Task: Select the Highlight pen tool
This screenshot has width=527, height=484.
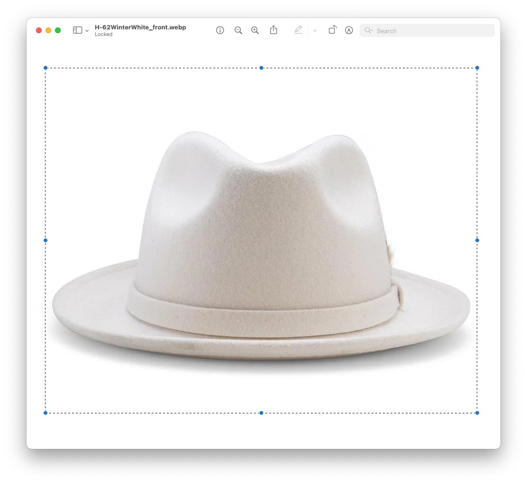Action: [x=298, y=30]
